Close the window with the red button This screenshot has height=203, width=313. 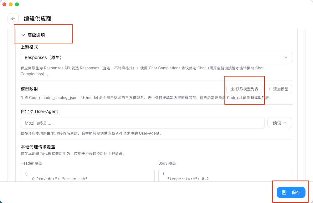[x=4, y=4]
